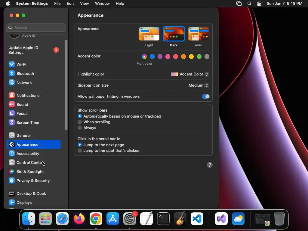This screenshot has width=308, height=231.
Task: Select the red accent color
Action: click(x=176, y=57)
